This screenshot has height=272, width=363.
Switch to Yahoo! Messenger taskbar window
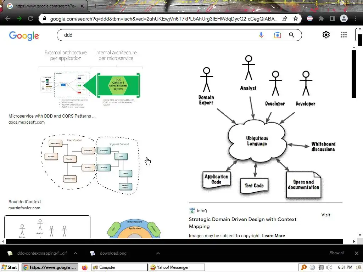(x=177, y=267)
